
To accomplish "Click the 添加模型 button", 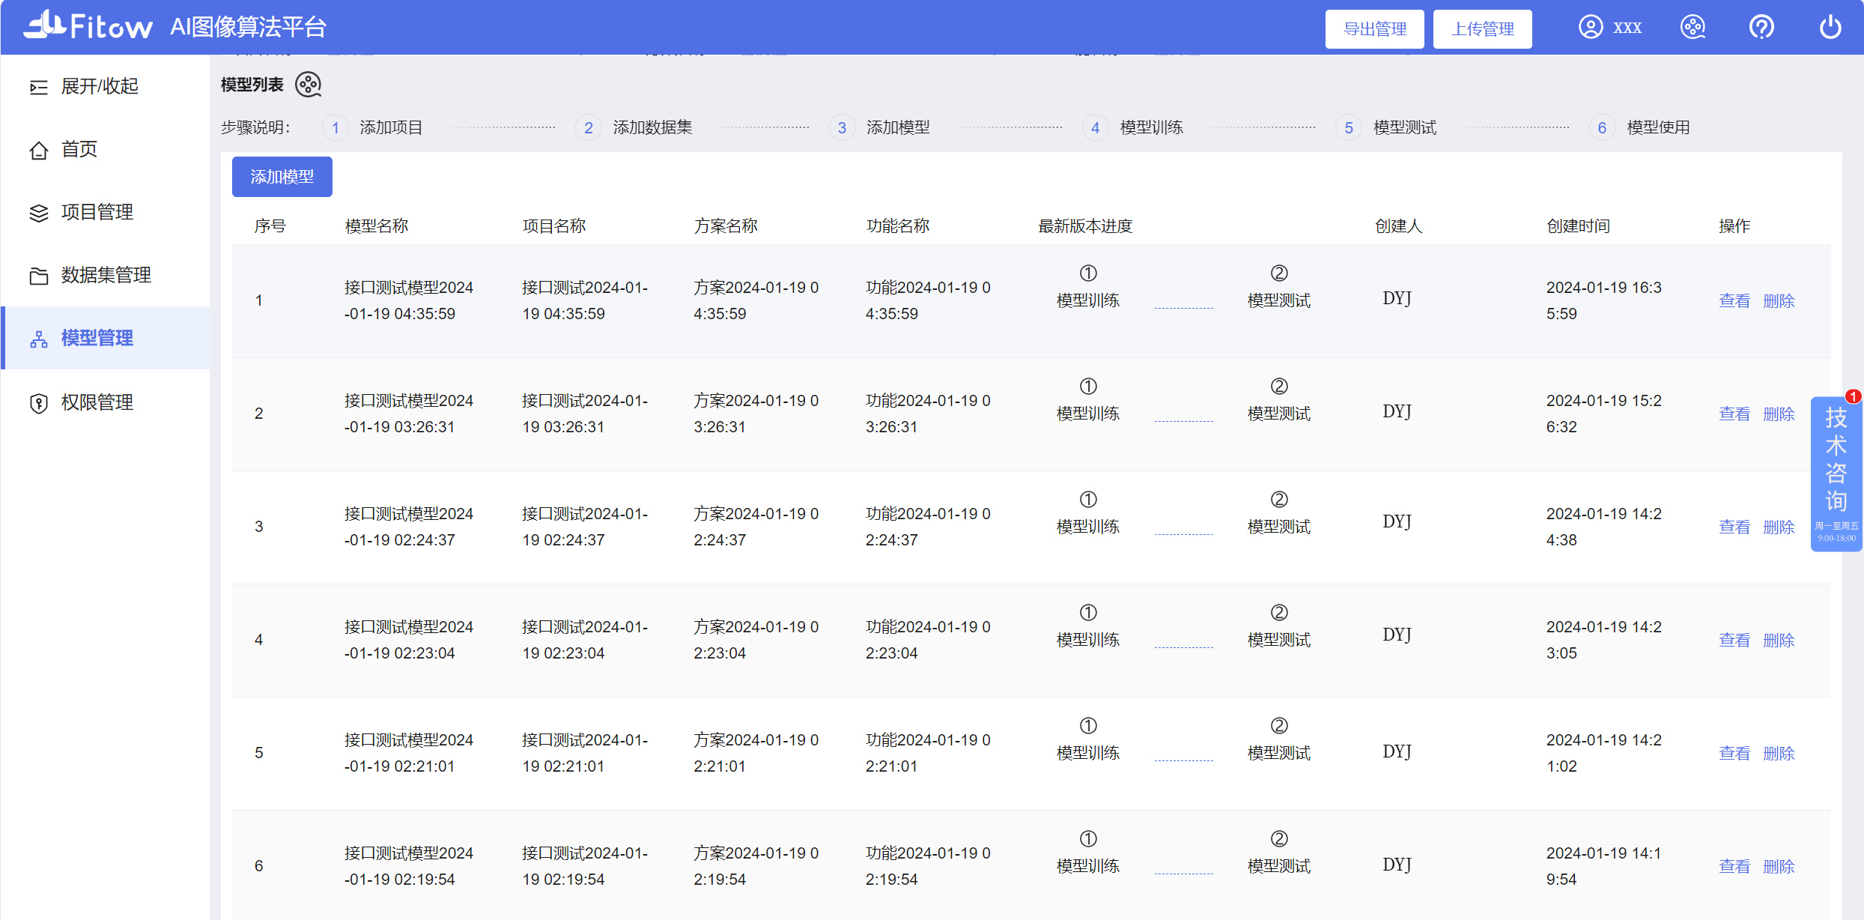I will tap(282, 177).
